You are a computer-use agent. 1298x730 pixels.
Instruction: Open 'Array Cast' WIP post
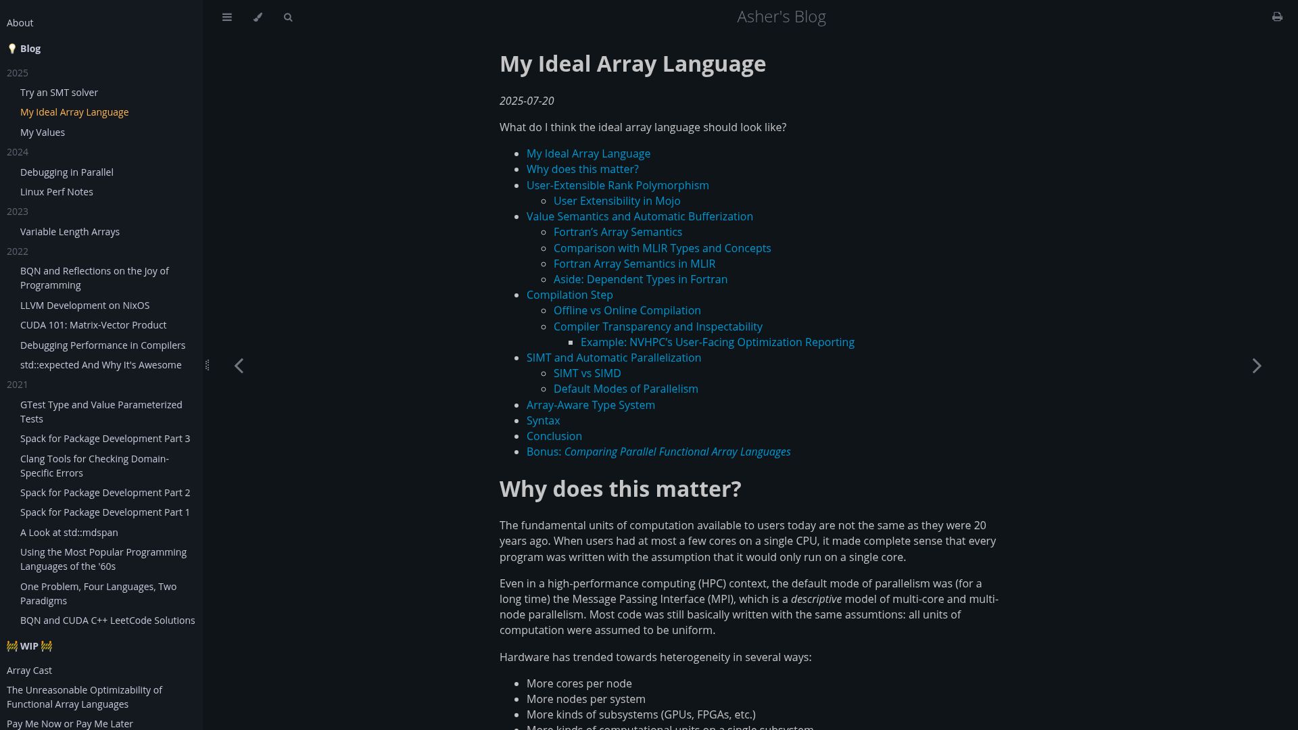point(29,671)
